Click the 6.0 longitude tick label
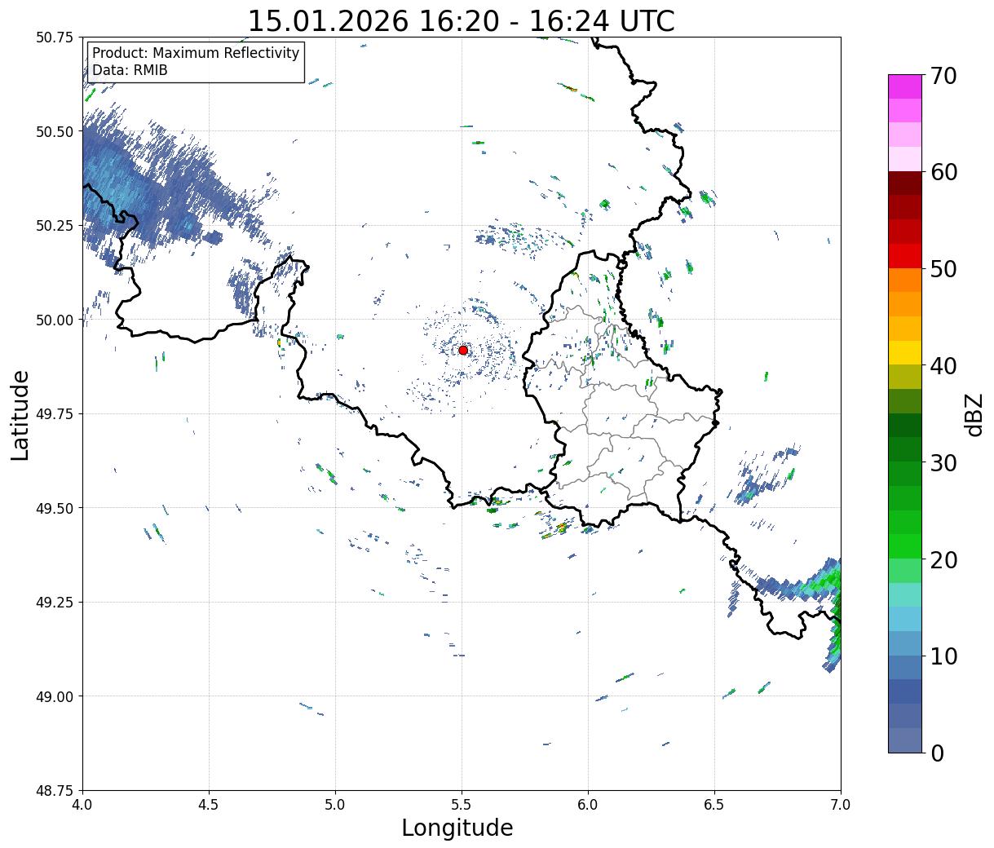The height and width of the screenshot is (848, 994). tap(588, 805)
